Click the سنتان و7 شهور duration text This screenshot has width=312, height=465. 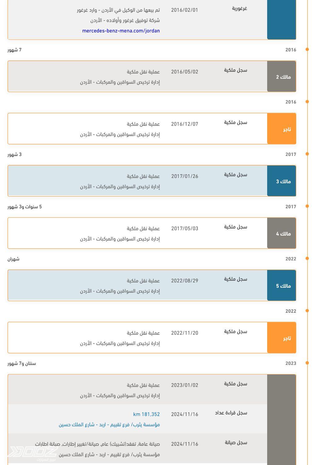pos(22,363)
